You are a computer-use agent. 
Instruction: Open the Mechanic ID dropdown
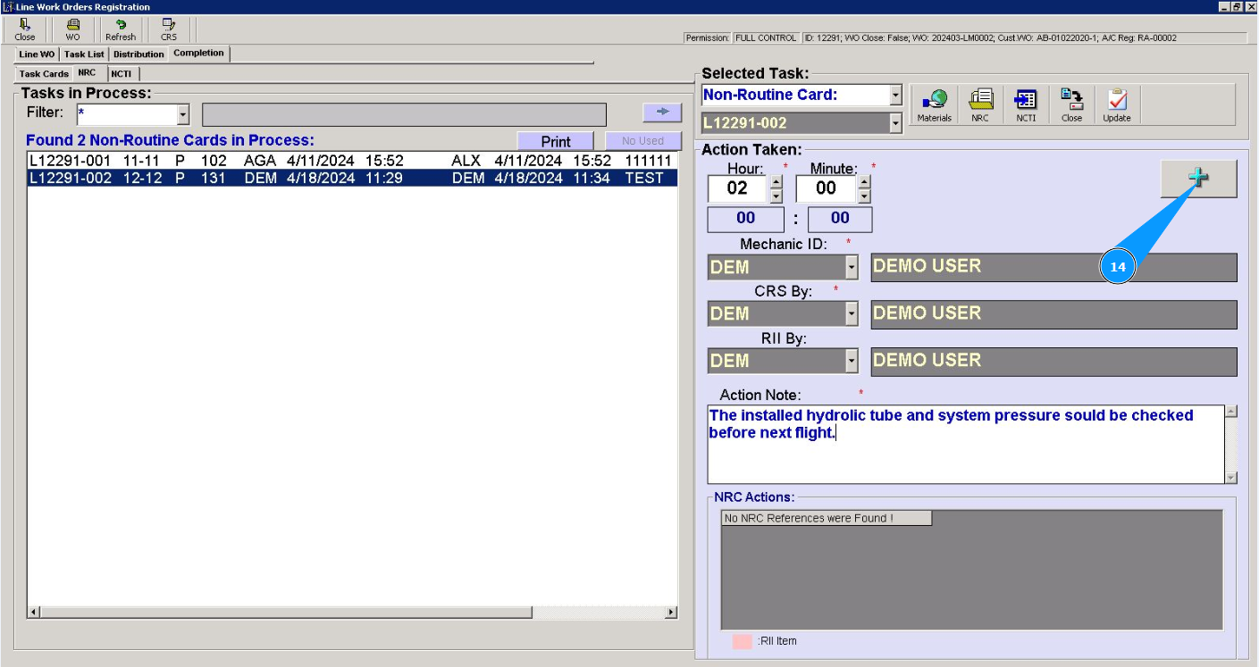(x=852, y=267)
